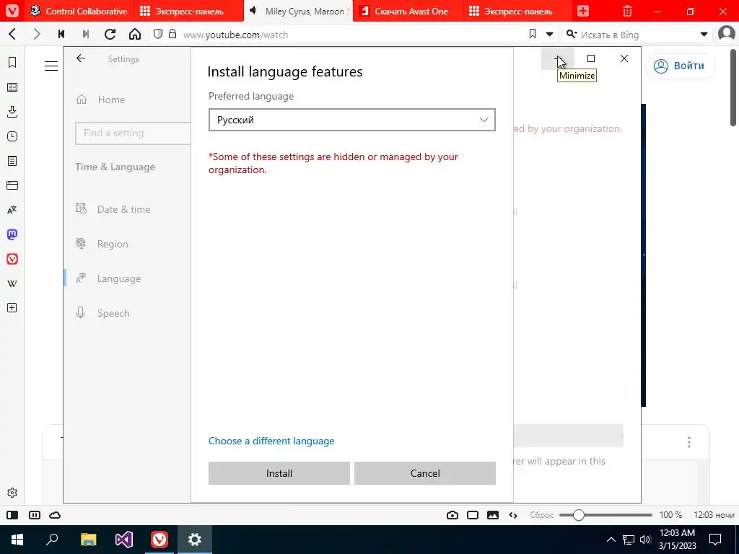Go forward in browser history

[36, 34]
